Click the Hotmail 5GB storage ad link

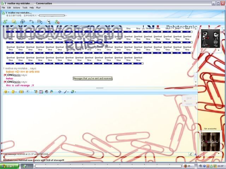34,160
